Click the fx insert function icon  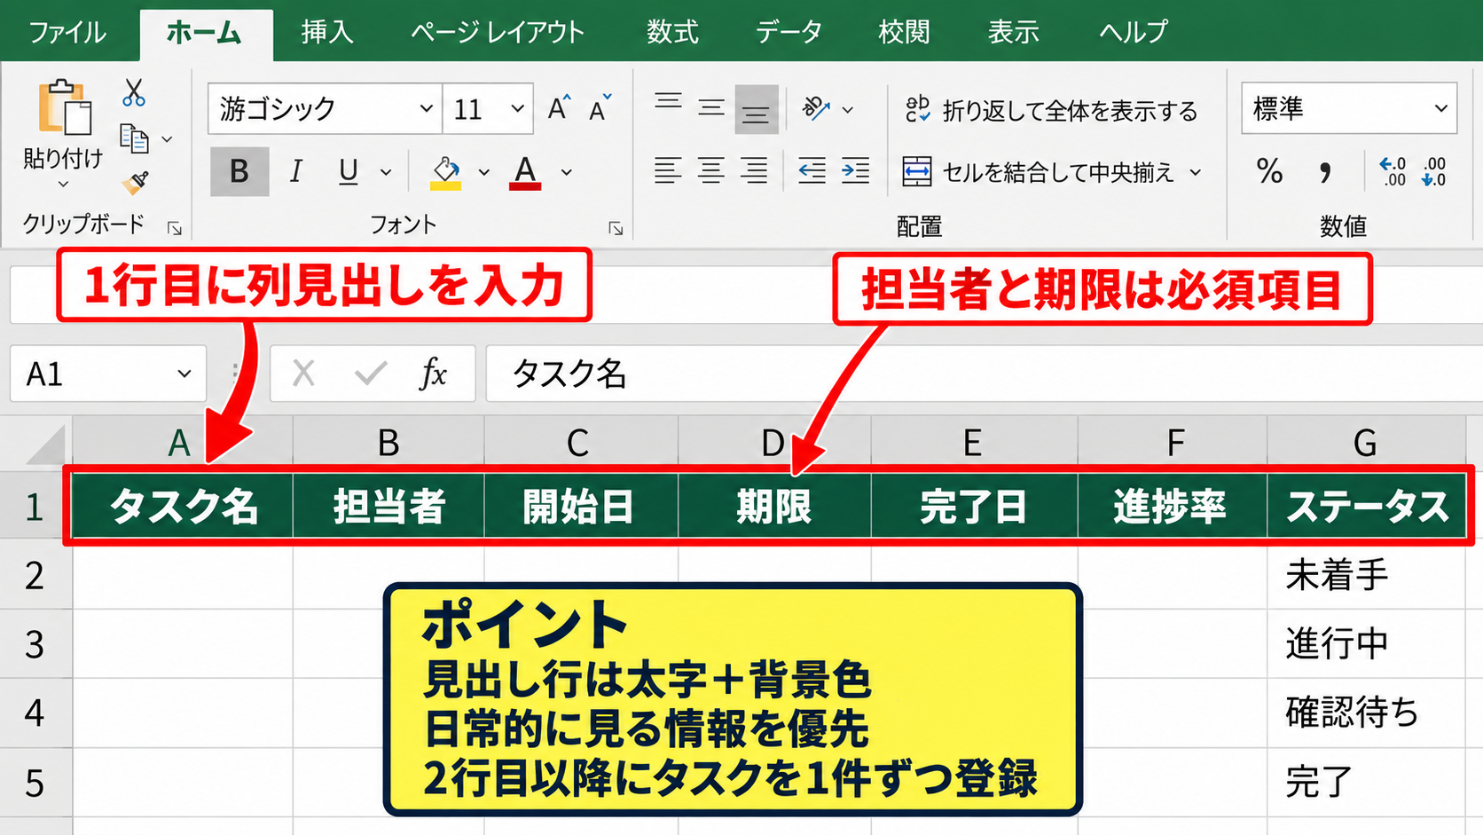click(x=433, y=374)
